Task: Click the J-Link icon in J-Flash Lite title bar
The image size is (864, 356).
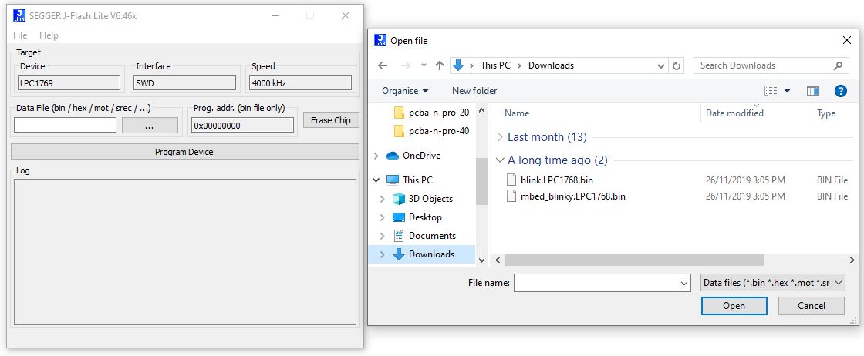Action: [20, 15]
